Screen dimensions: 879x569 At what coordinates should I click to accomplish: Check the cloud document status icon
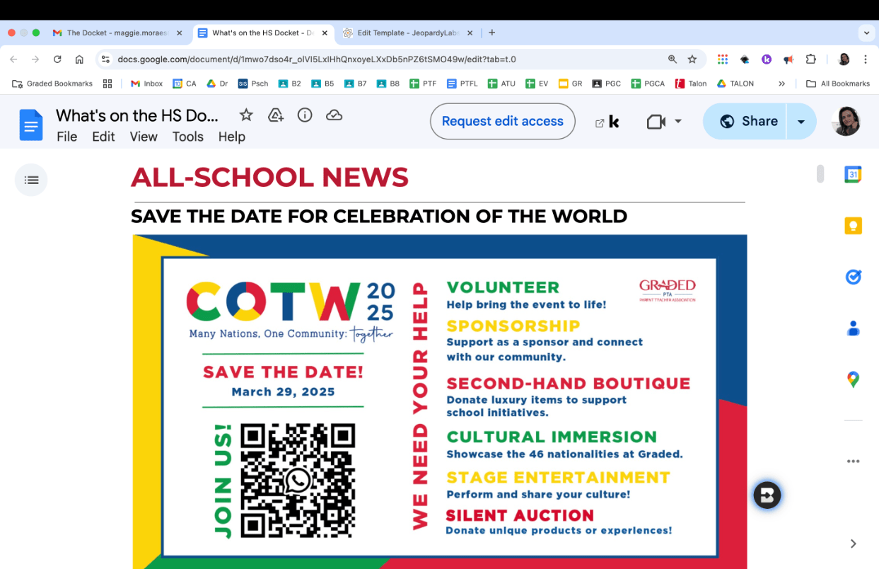coord(334,115)
